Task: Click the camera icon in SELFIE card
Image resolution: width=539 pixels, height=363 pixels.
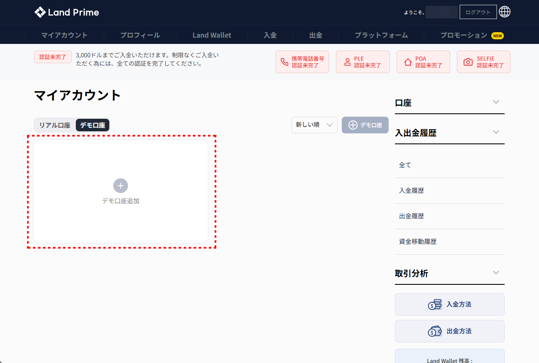Action: [468, 62]
